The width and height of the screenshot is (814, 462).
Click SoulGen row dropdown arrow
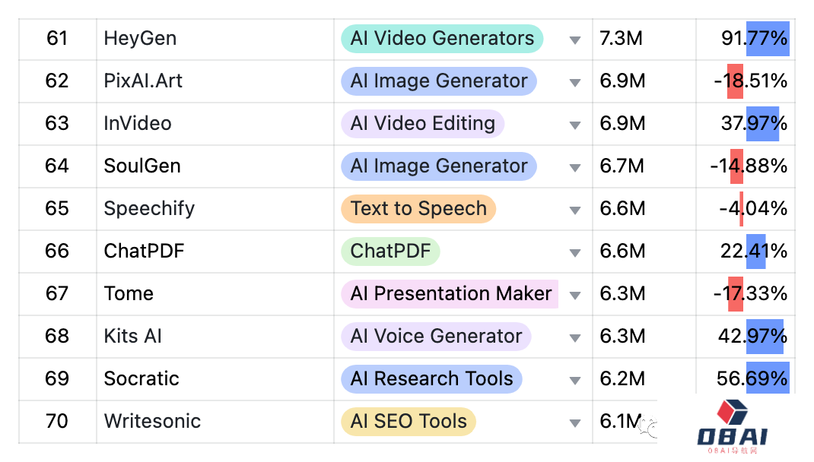tap(575, 167)
